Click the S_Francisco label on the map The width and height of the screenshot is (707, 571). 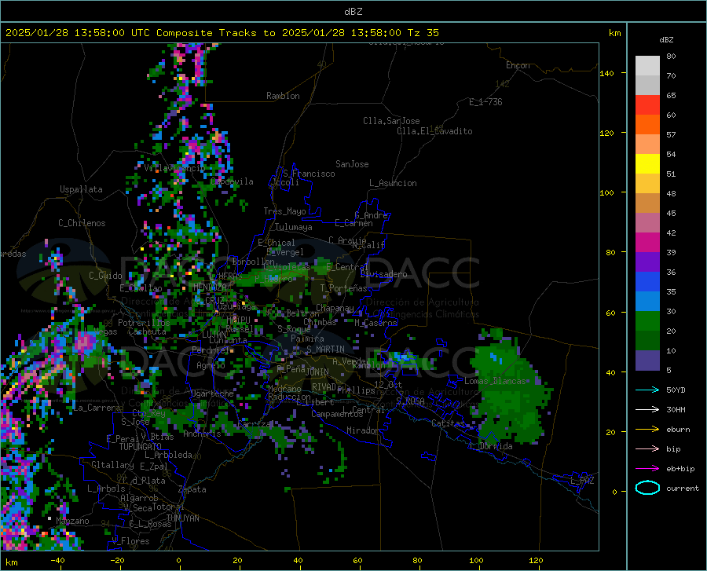click(x=309, y=174)
